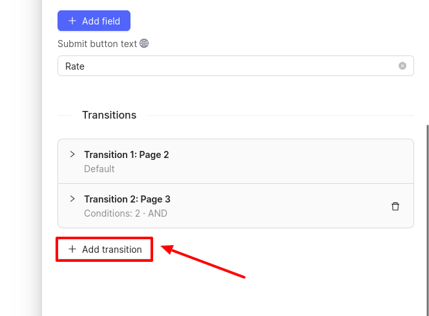Click the Submit button text label
The height and width of the screenshot is (316, 429).
(x=97, y=44)
